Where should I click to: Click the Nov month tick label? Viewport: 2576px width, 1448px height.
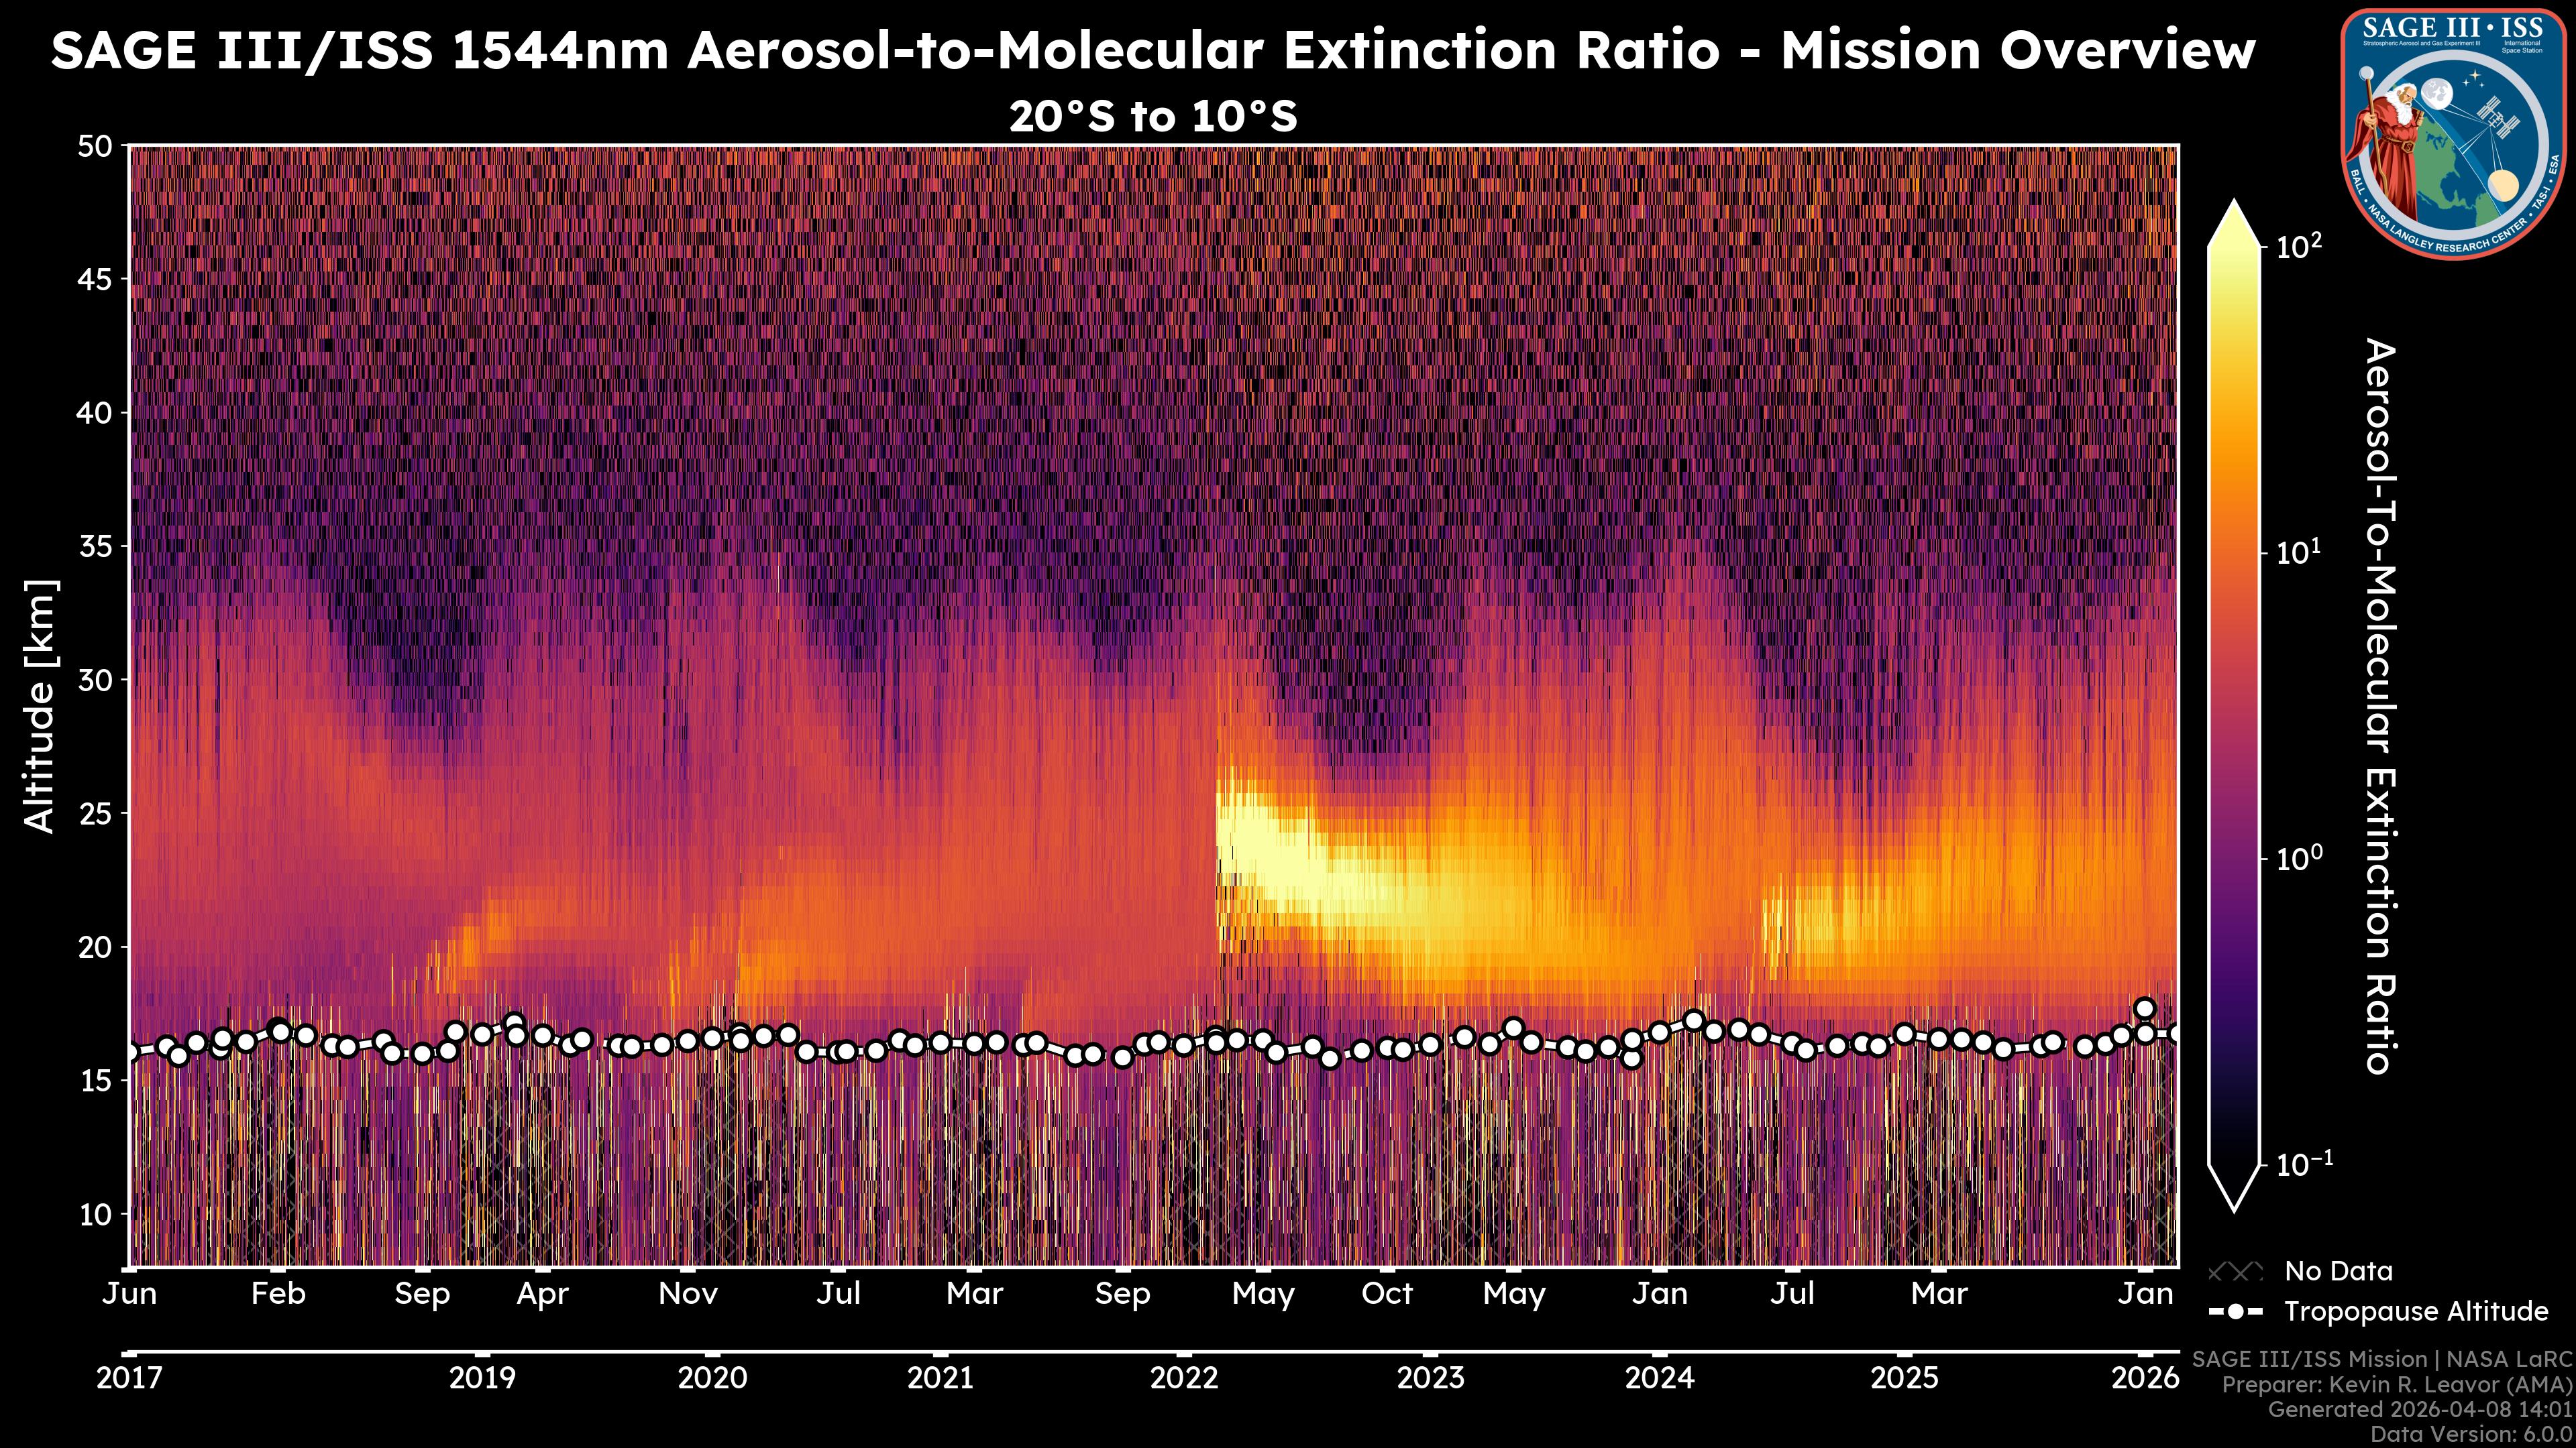click(x=688, y=1294)
